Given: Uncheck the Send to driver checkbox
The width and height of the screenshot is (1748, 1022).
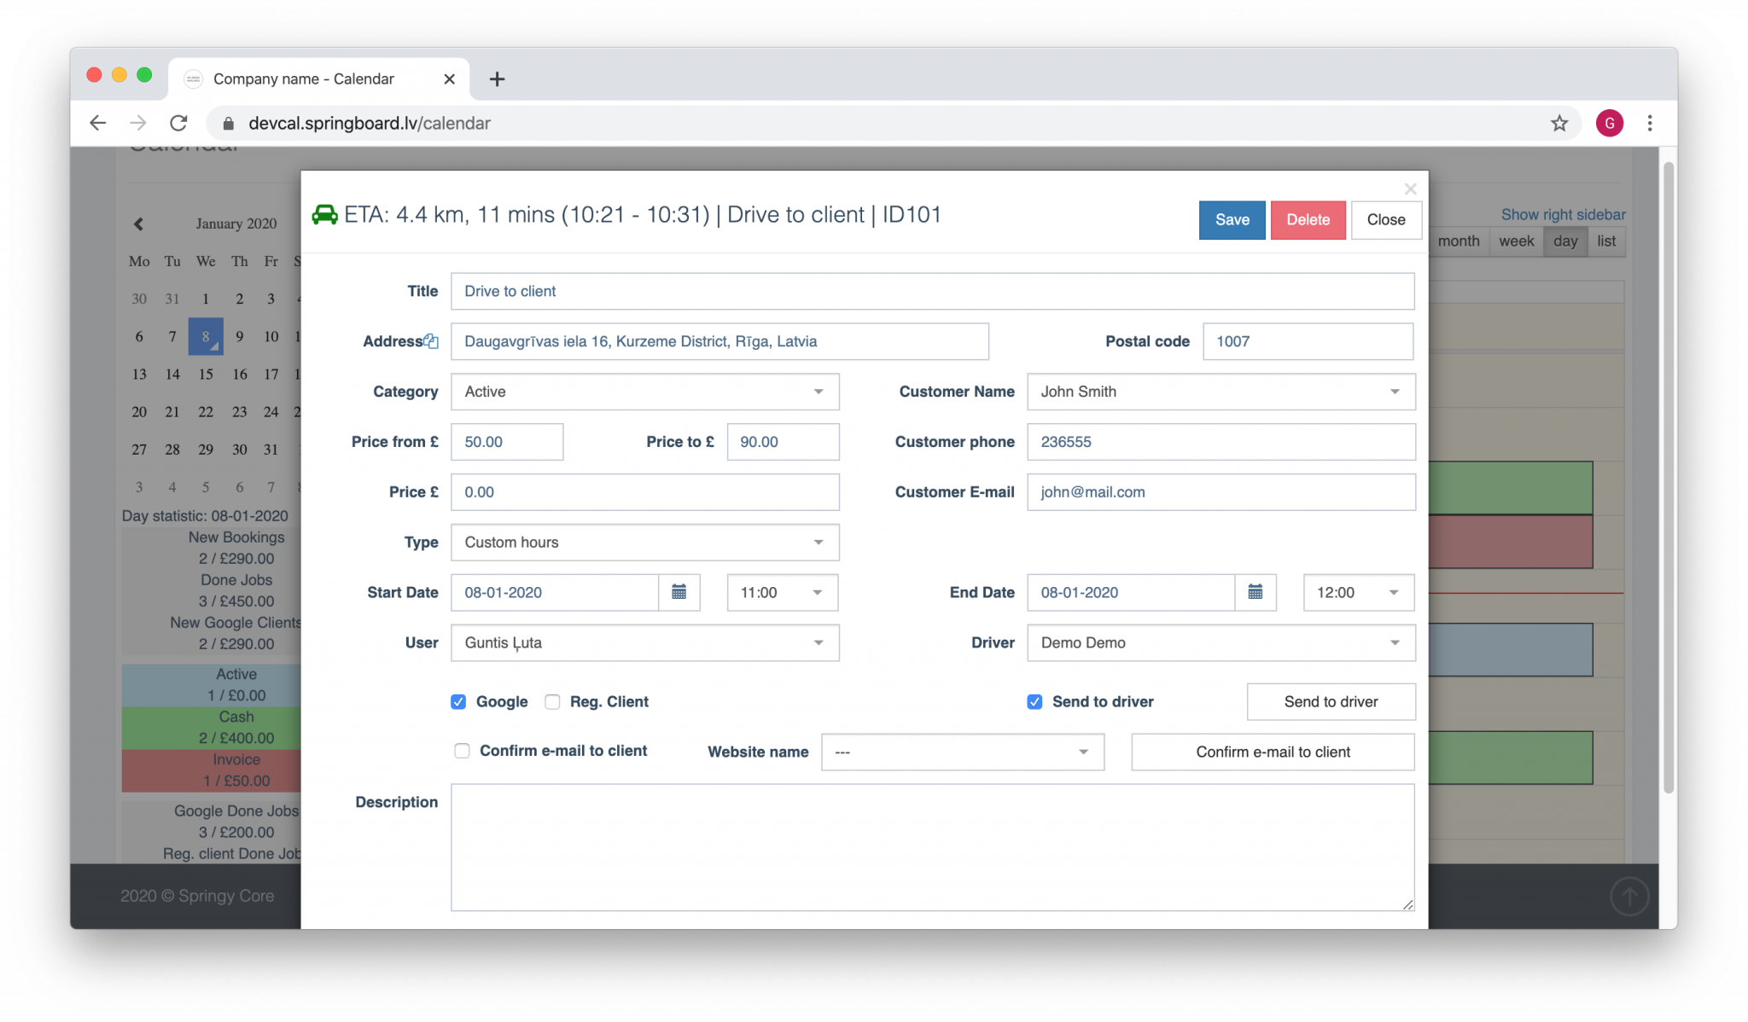Looking at the screenshot, I should pyautogui.click(x=1034, y=701).
